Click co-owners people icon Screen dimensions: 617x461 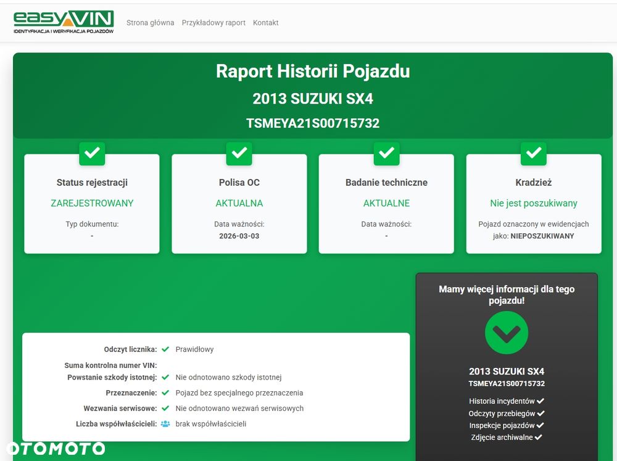(x=165, y=424)
